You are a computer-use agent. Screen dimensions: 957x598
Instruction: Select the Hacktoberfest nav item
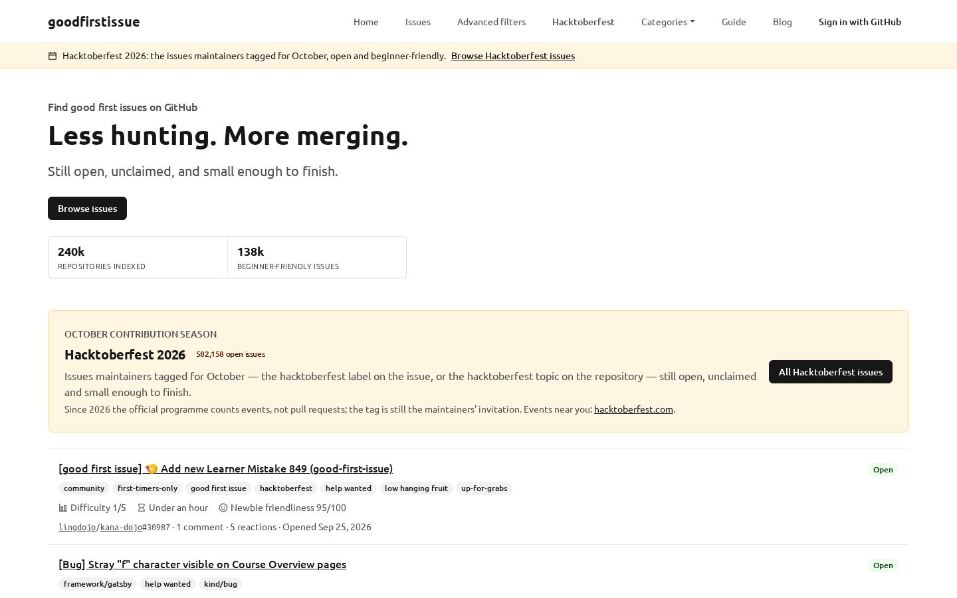[584, 22]
